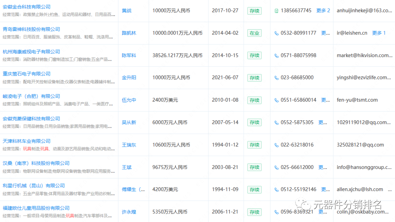This screenshot has width=395, height=222.
Task: Click the phone icon beside 0552-5875305
Action: [x=276, y=123]
